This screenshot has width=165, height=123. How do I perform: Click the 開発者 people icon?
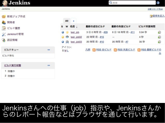tap(4, 22)
